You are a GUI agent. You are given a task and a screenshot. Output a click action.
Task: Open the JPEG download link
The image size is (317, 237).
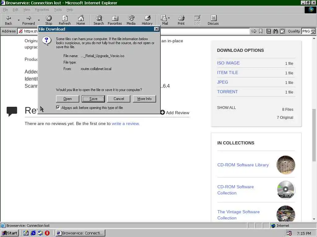(222, 82)
